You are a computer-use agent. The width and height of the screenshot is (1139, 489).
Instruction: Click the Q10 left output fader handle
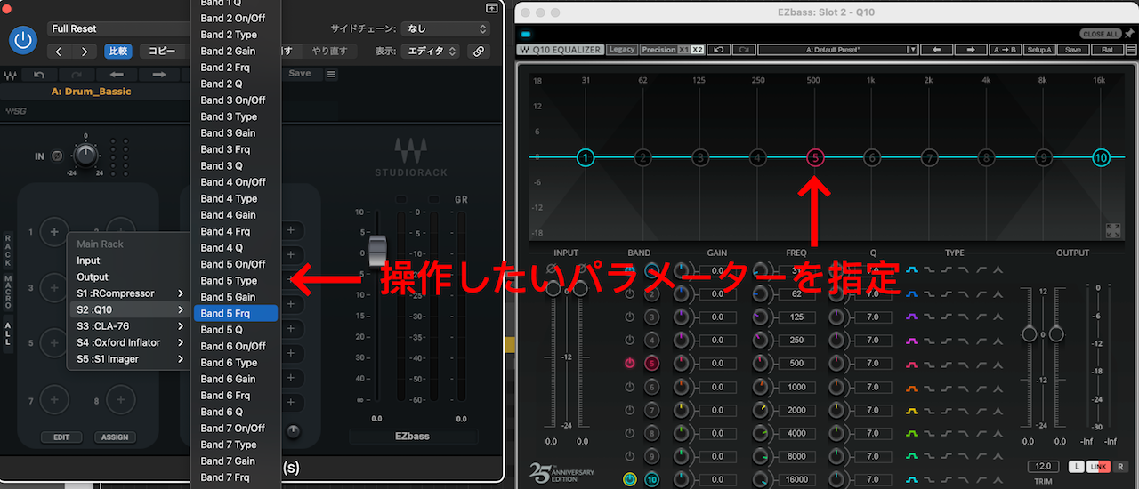(x=1030, y=334)
